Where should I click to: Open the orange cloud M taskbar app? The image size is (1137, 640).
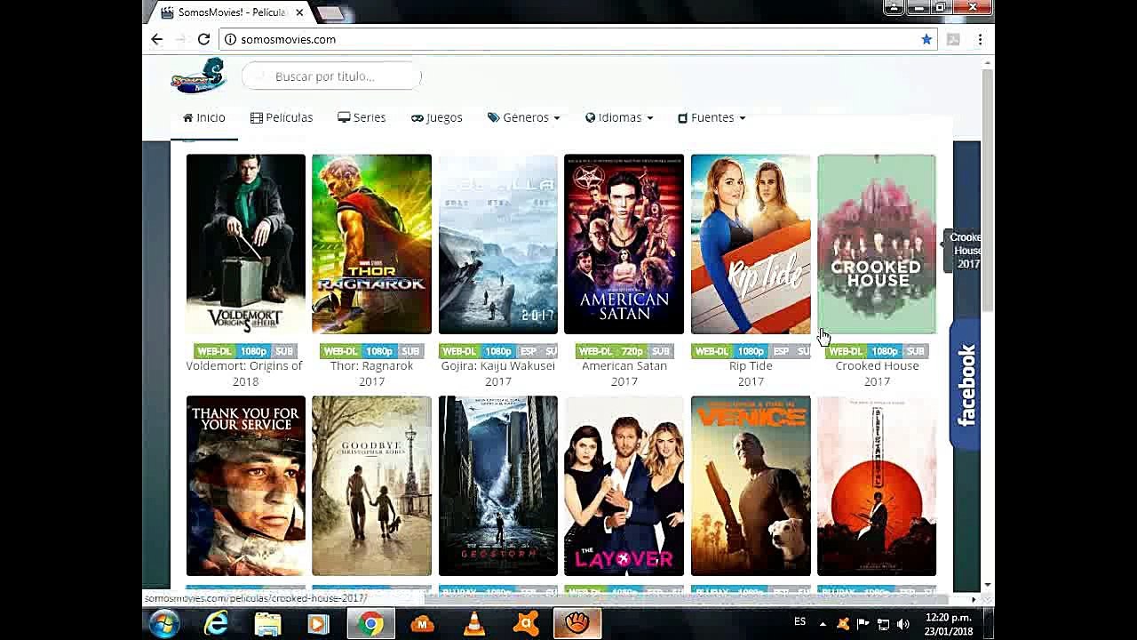pos(422,624)
